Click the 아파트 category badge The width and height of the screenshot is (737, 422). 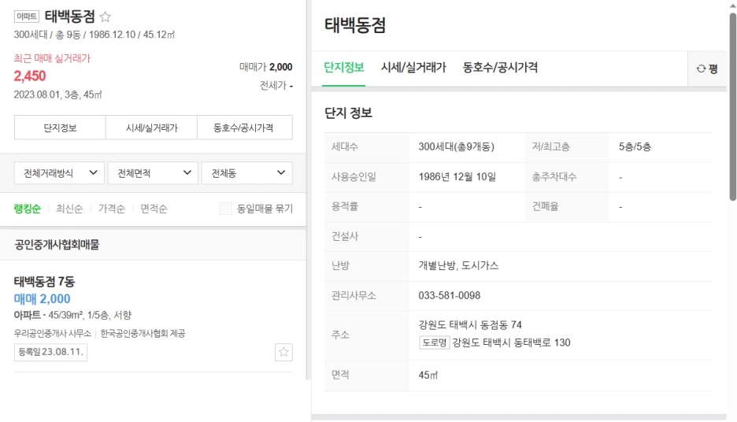(x=26, y=17)
